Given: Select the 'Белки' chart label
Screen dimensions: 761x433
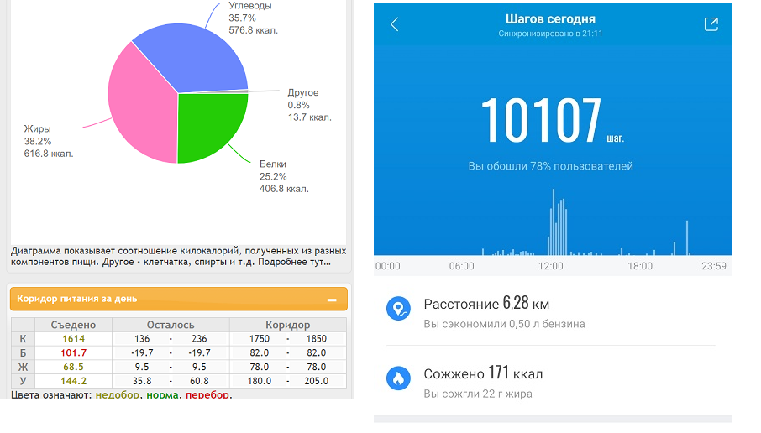Looking at the screenshot, I should tap(273, 164).
